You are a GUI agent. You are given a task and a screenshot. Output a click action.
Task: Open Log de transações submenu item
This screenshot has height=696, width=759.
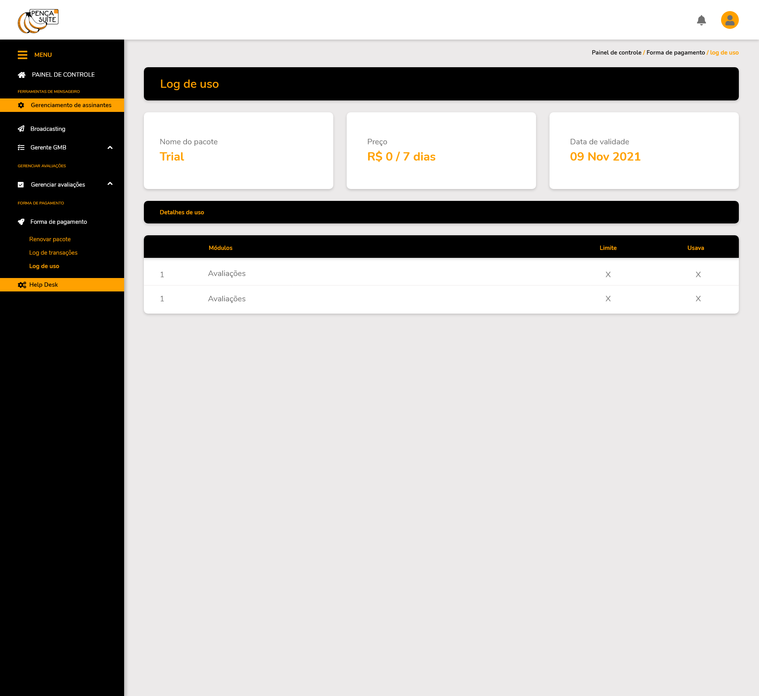pos(53,253)
